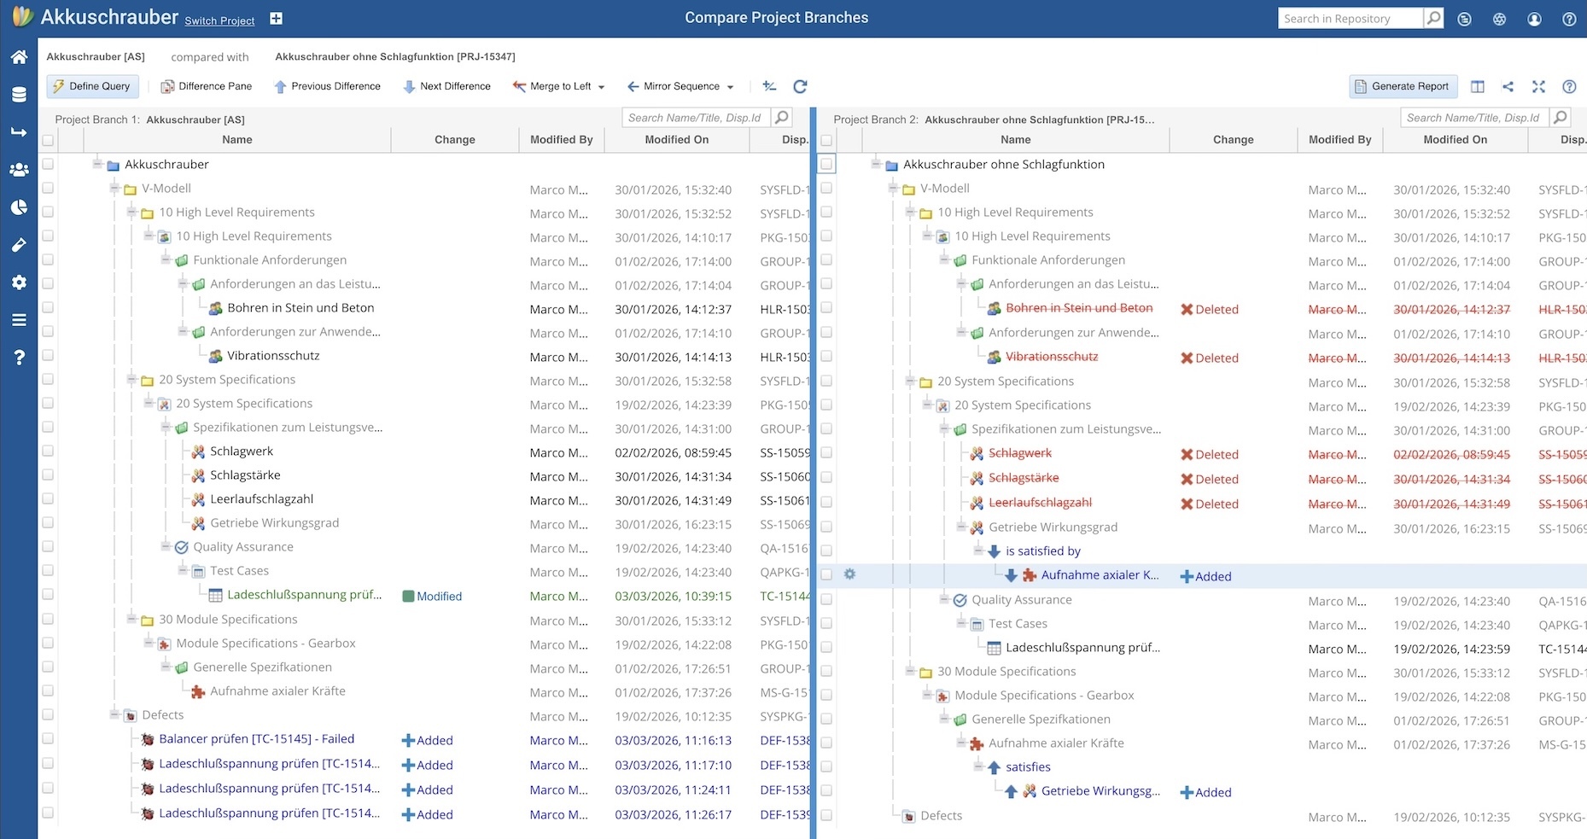Screen dimensions: 1587x839
Task: Click the Switch Project link
Action: click(219, 20)
